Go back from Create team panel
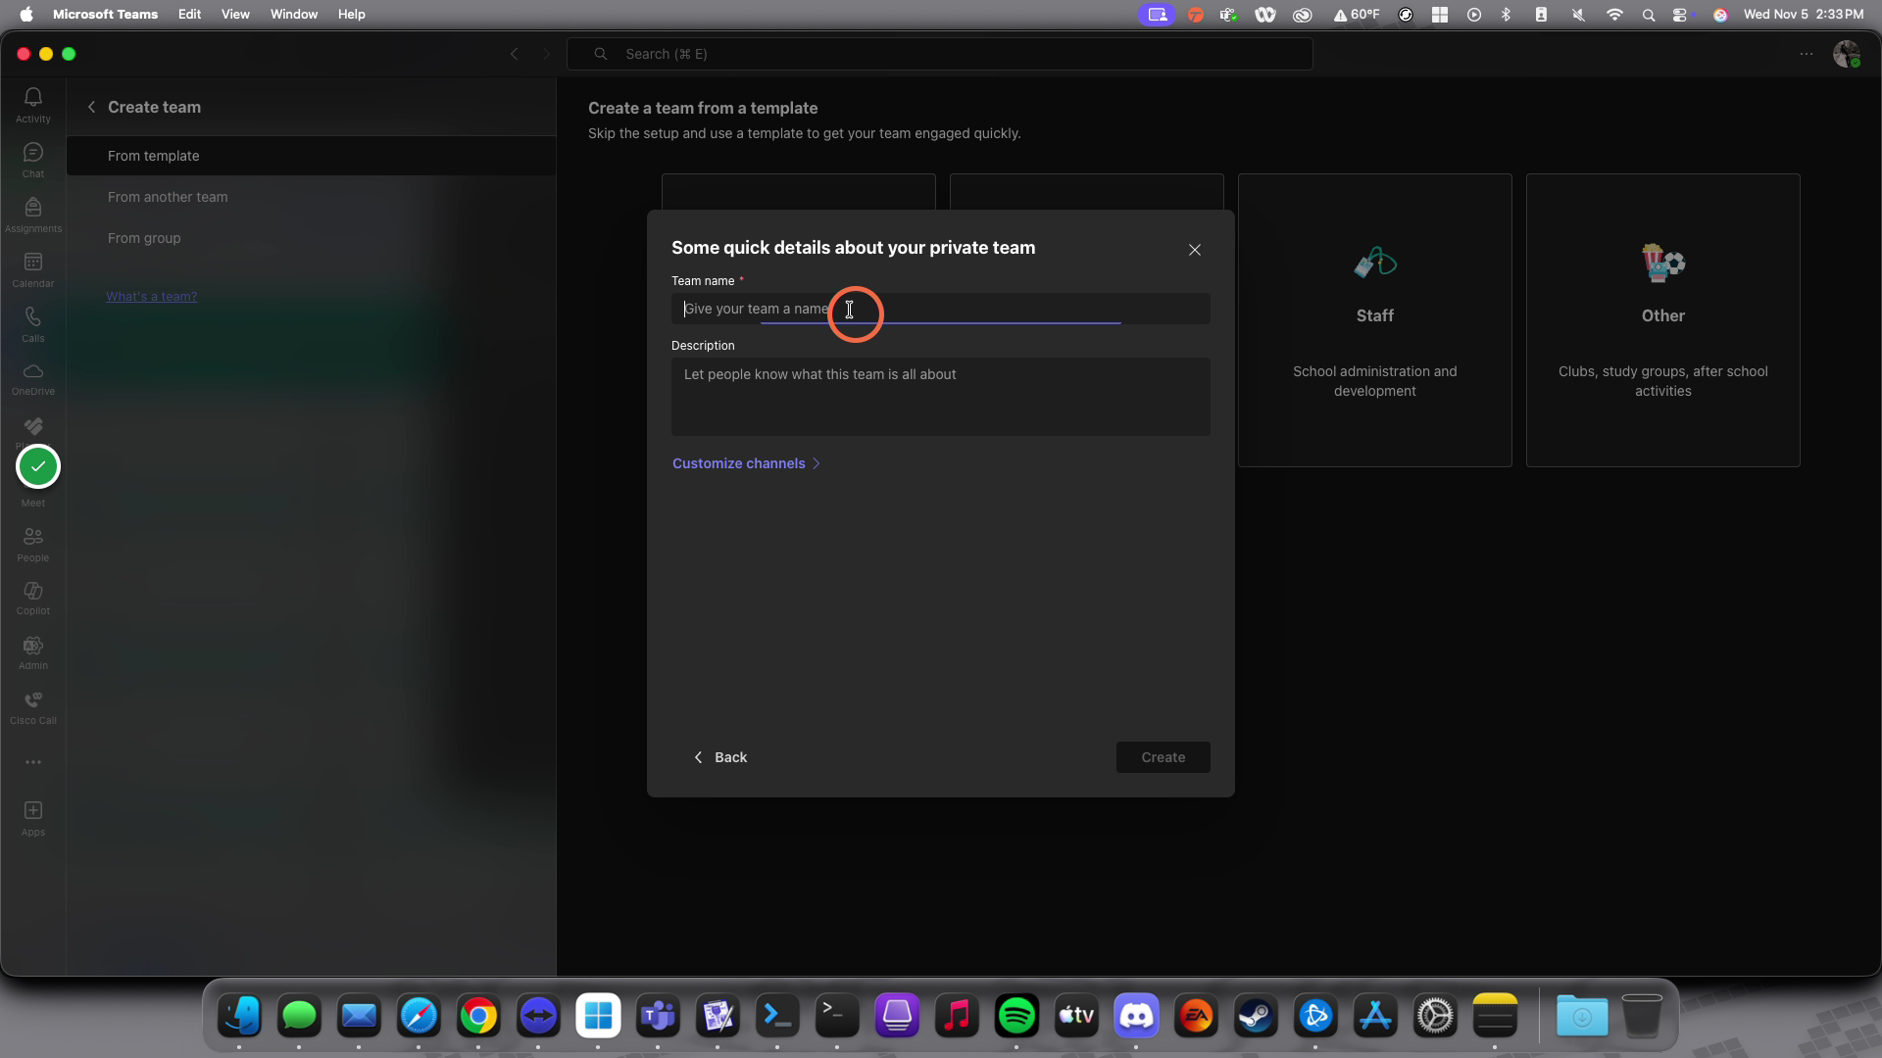 91,107
